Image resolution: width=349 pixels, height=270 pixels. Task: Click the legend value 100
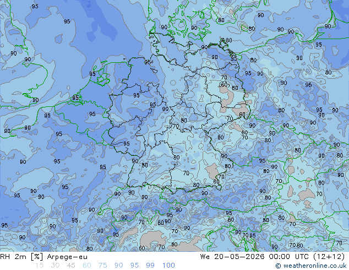[x=168, y=266]
